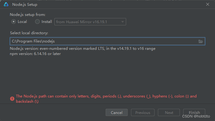This screenshot has width=215, height=121.
Task: Close the Node.js Setup dialog
Action: click(208, 4)
